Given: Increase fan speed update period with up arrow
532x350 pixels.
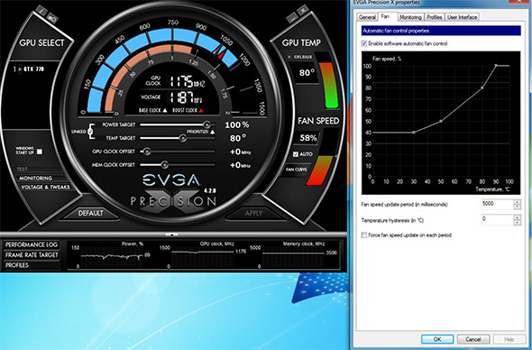Looking at the screenshot, I should (517, 202).
